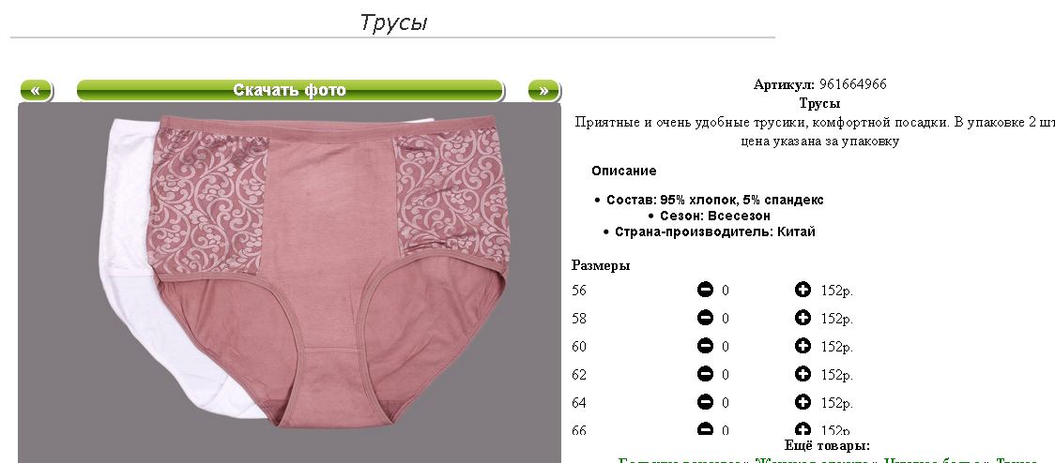Screen dimensions: 1055x463
Task: Decrease quantity for size 60
Action: [x=705, y=346]
